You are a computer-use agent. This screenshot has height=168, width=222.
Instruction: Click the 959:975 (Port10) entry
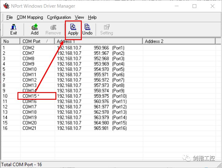pos(110,96)
